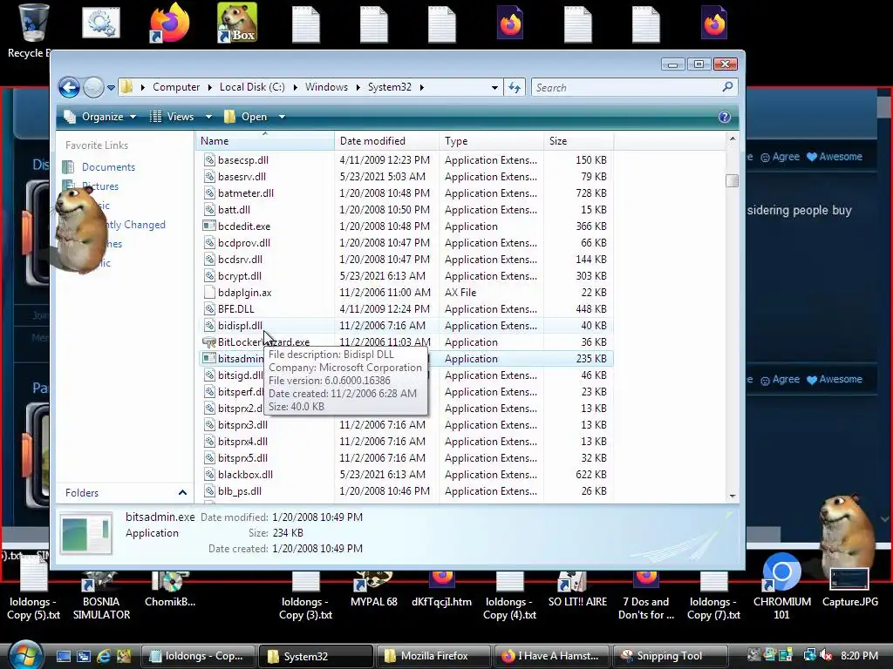The width and height of the screenshot is (893, 669).
Task: Open the Windows Start orb
Action: [24, 656]
